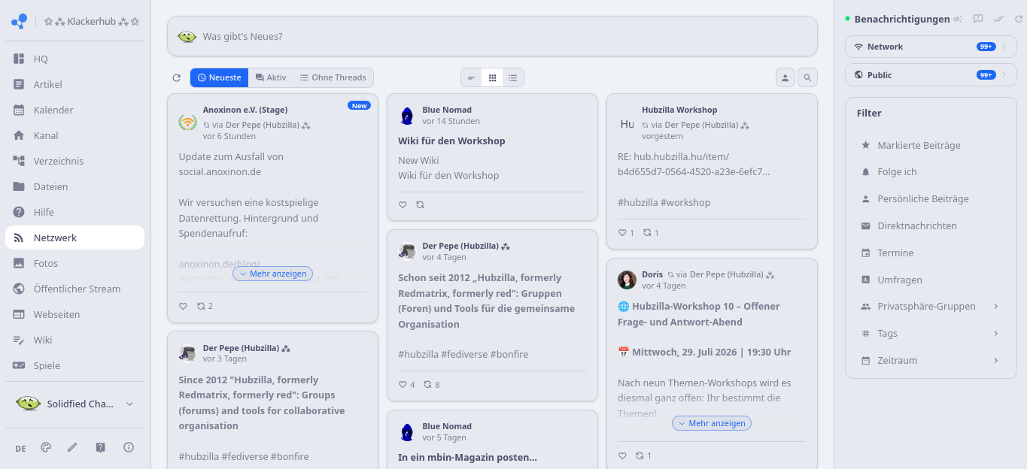The image size is (1027, 469).
Task: Expand the Tags filter
Action: [x=931, y=333]
